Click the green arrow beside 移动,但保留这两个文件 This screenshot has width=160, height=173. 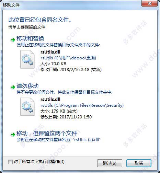[x=13, y=134]
